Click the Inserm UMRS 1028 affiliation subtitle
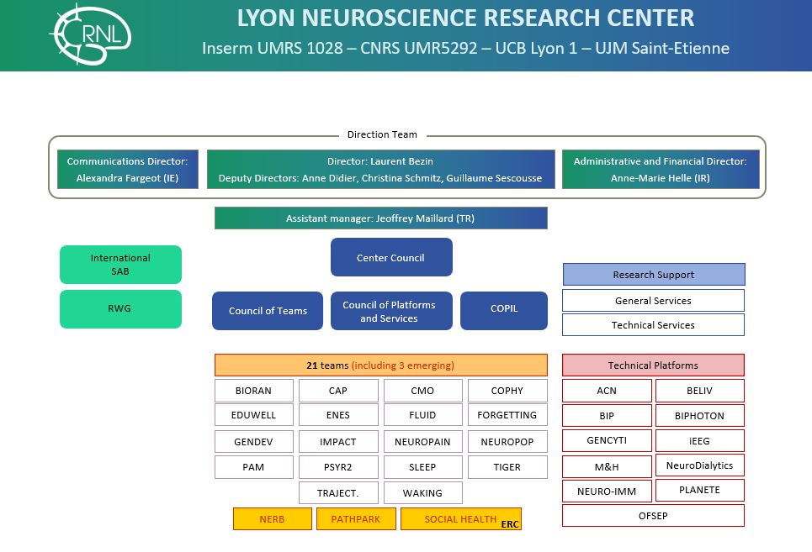The height and width of the screenshot is (552, 812). (465, 48)
